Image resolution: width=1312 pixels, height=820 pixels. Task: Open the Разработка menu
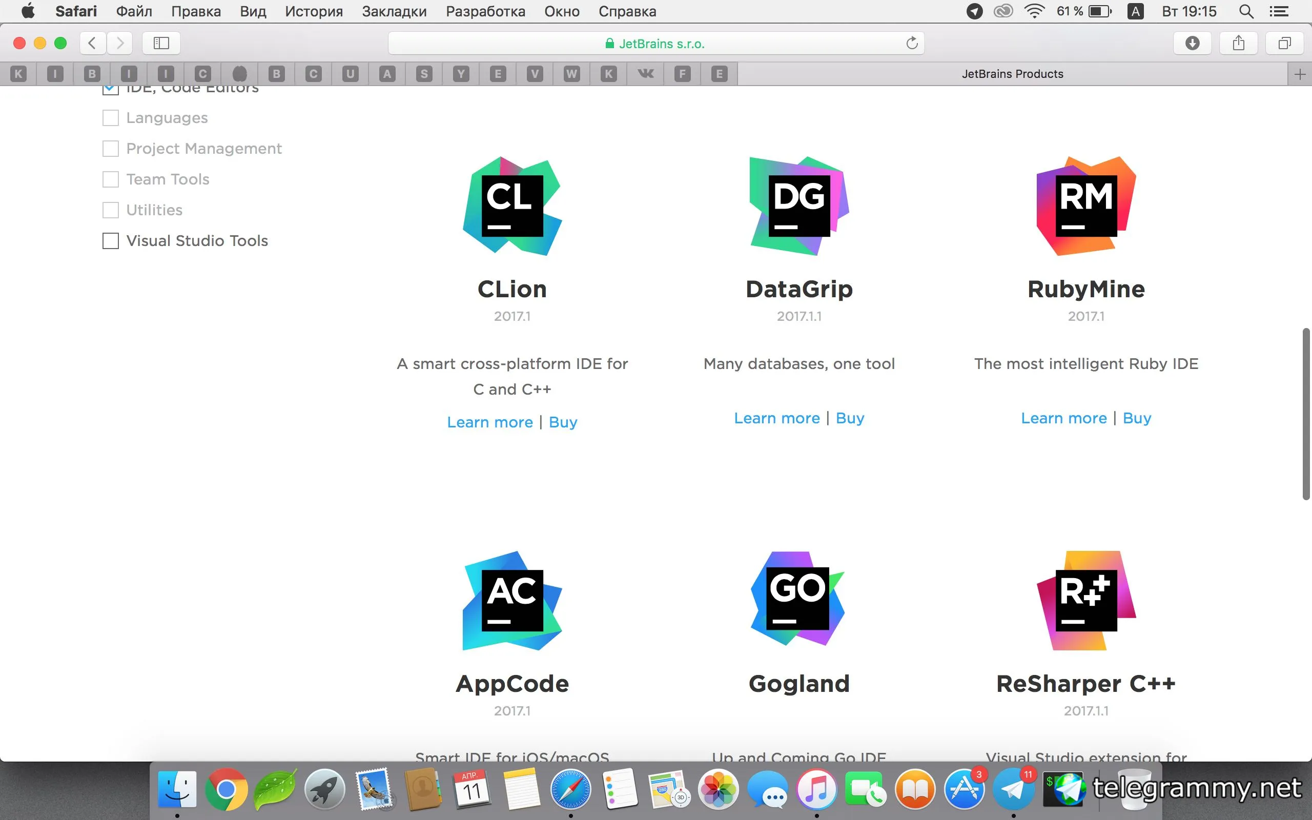[x=485, y=11]
